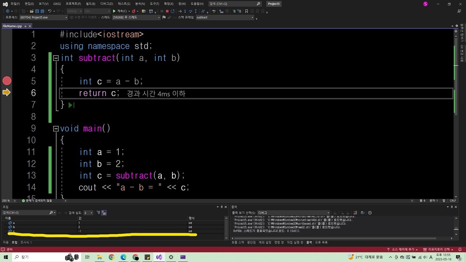Open the output source dropdown
The height and width of the screenshot is (262, 466).
[x=293, y=213]
